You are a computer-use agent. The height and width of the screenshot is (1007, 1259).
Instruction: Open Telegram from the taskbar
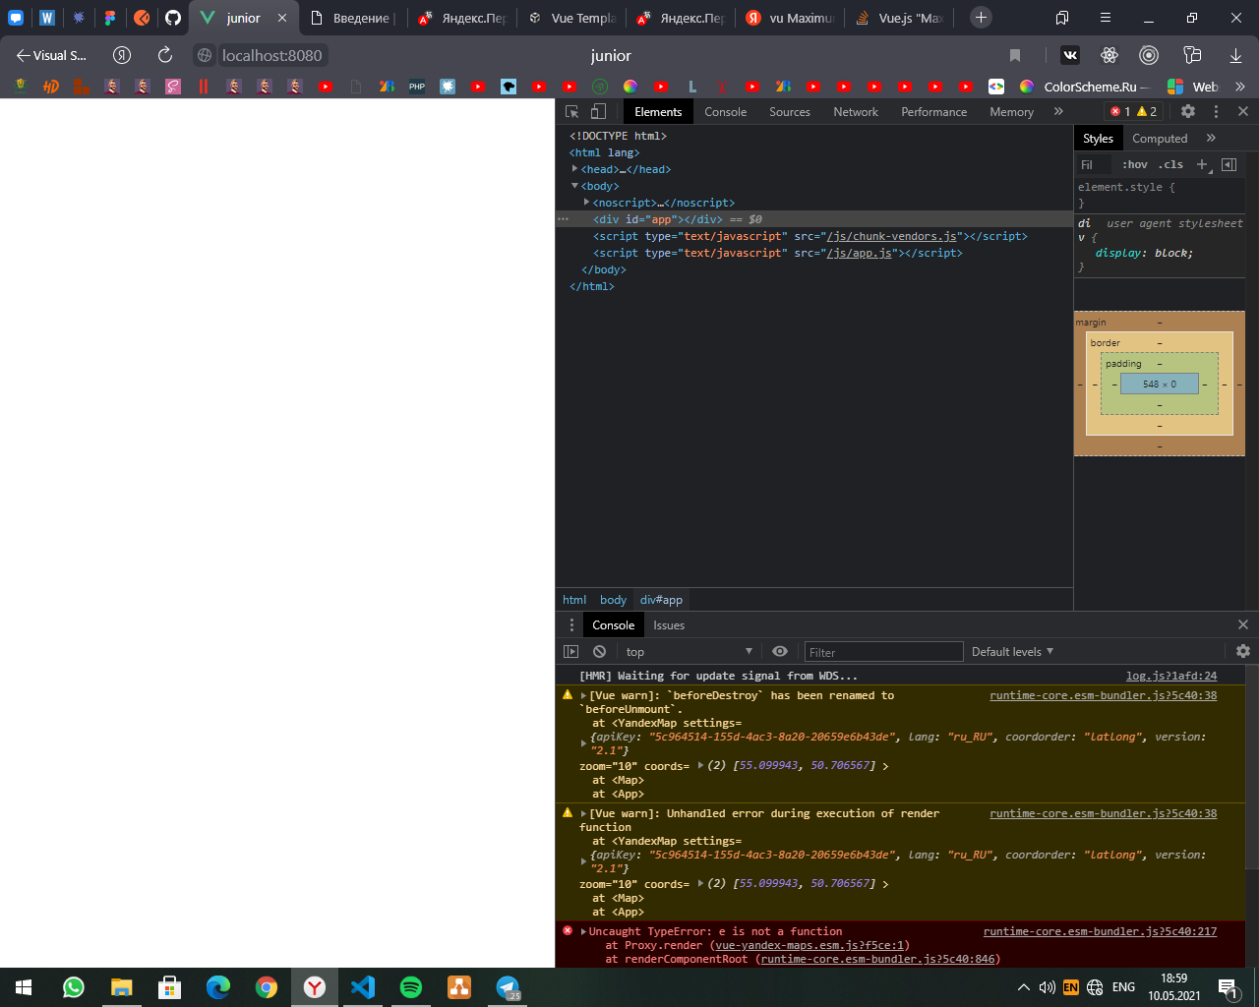[x=508, y=987]
